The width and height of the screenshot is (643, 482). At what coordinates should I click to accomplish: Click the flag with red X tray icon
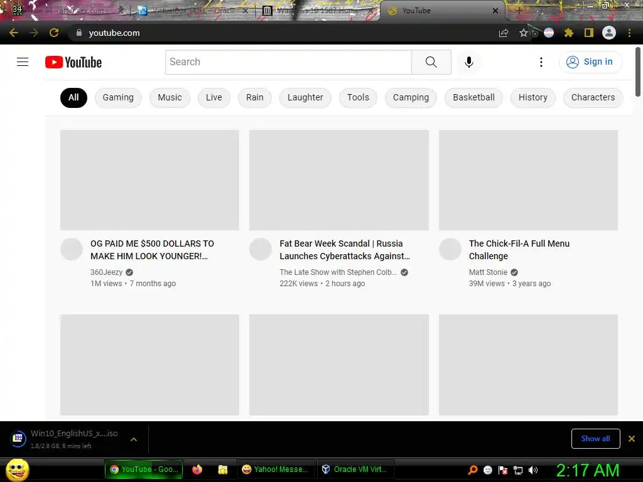503,470
